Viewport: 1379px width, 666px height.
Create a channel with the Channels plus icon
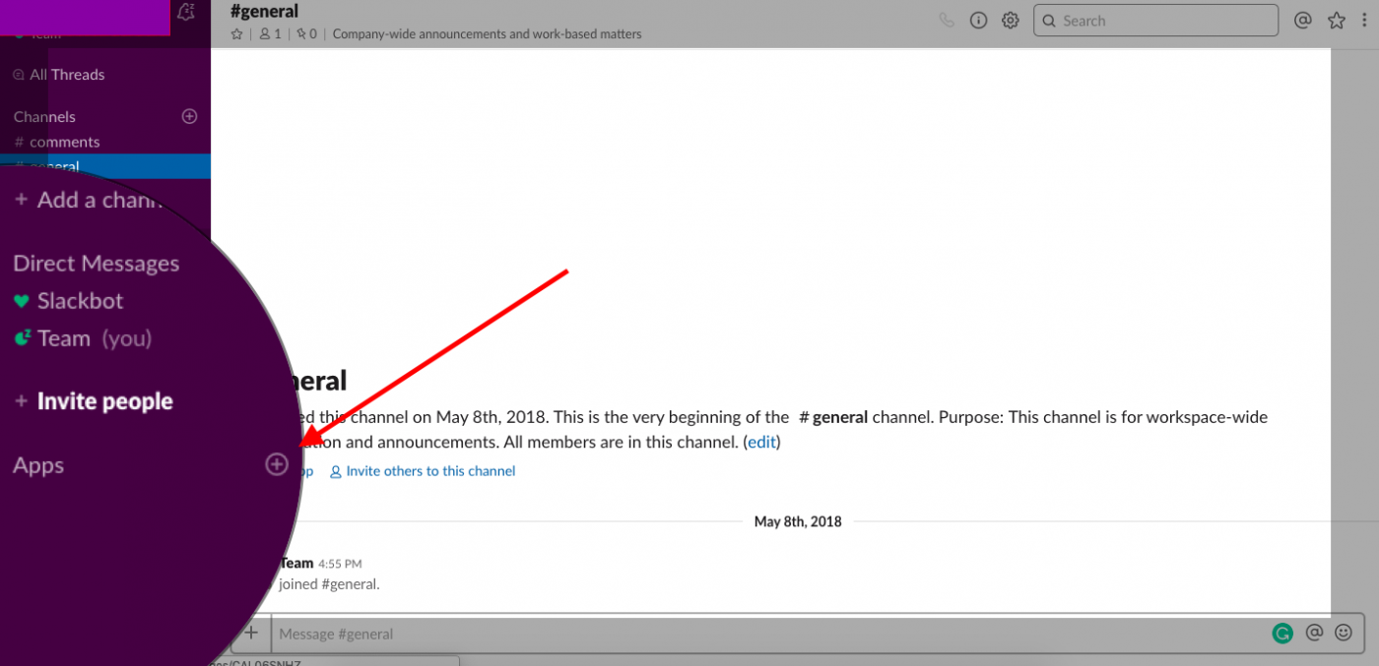(x=188, y=116)
